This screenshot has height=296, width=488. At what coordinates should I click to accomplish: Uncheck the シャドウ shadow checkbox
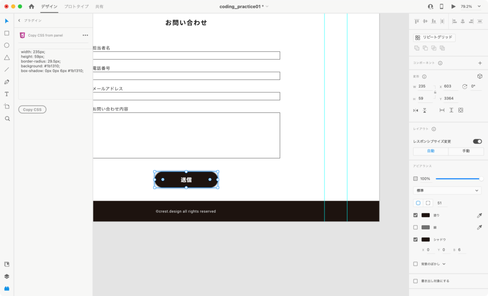(416, 239)
